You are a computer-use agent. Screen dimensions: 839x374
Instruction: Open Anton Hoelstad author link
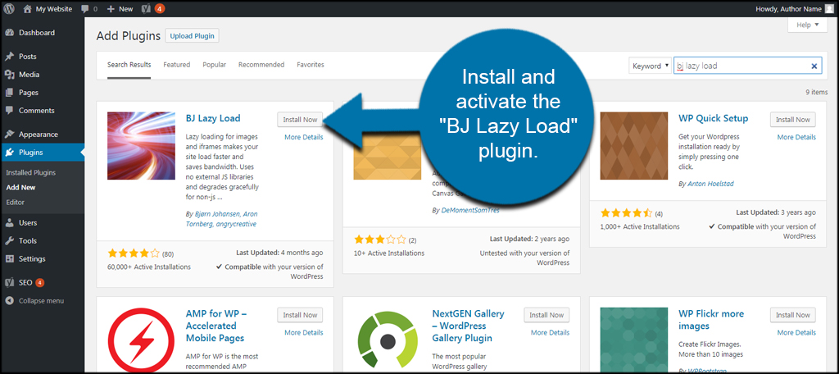[x=710, y=184]
